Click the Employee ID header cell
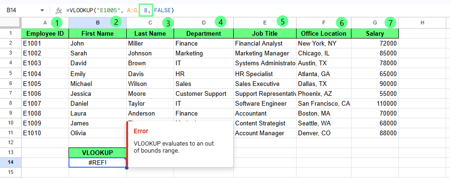This screenshot has height=178, width=450. (x=45, y=34)
